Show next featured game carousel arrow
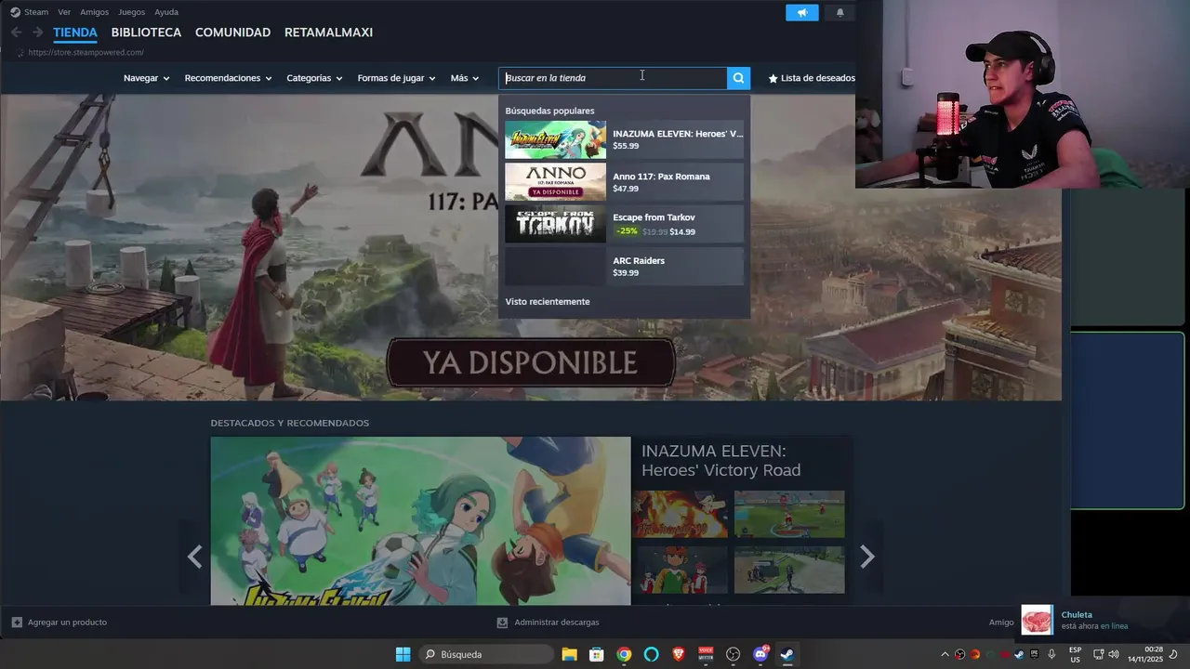1190x669 pixels. 867,557
